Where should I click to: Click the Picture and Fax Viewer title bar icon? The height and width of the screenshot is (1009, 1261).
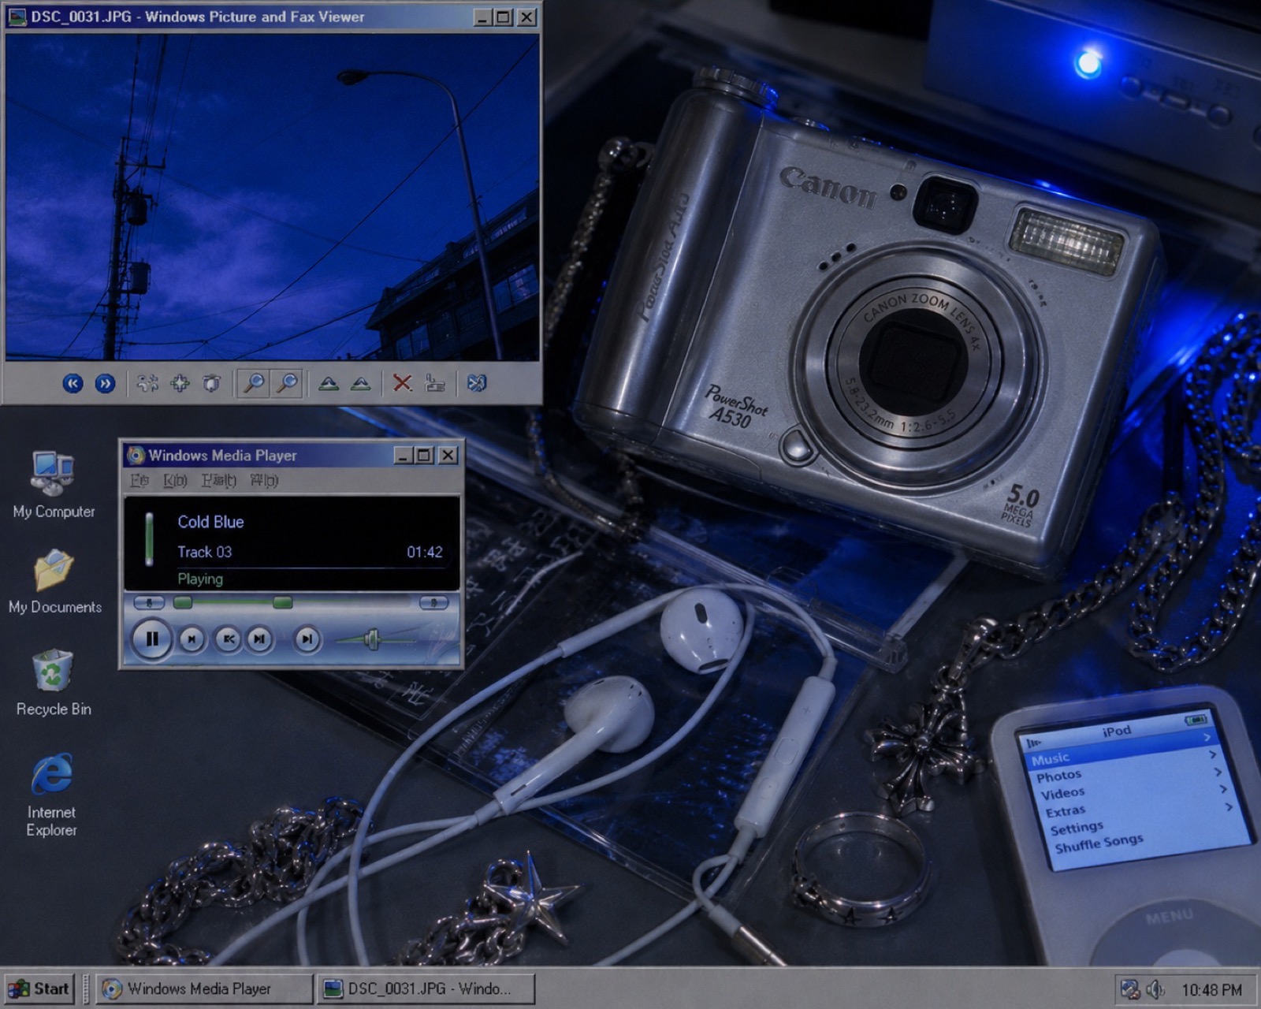(17, 17)
